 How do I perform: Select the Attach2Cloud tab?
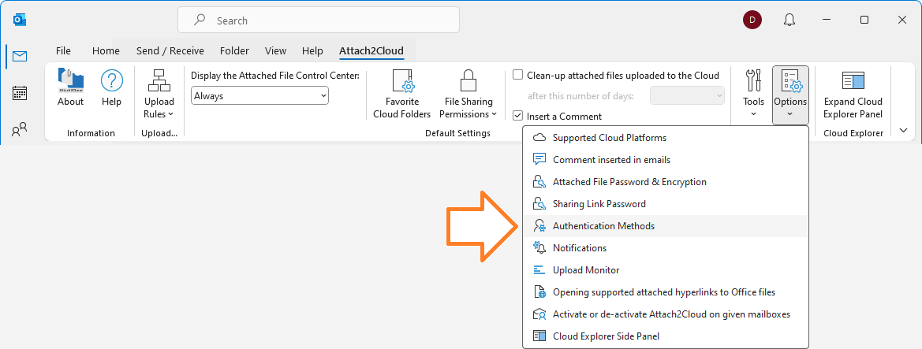click(371, 51)
